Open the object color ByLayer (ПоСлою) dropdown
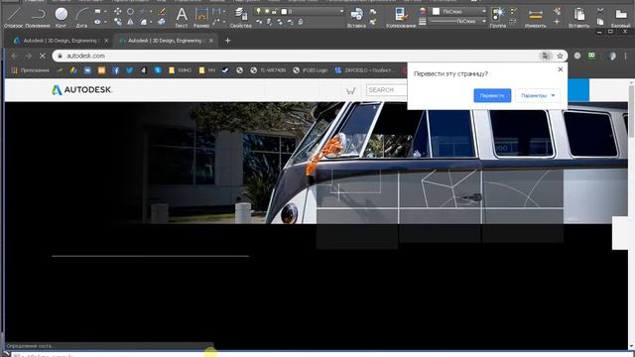635x357 pixels. pyautogui.click(x=458, y=11)
